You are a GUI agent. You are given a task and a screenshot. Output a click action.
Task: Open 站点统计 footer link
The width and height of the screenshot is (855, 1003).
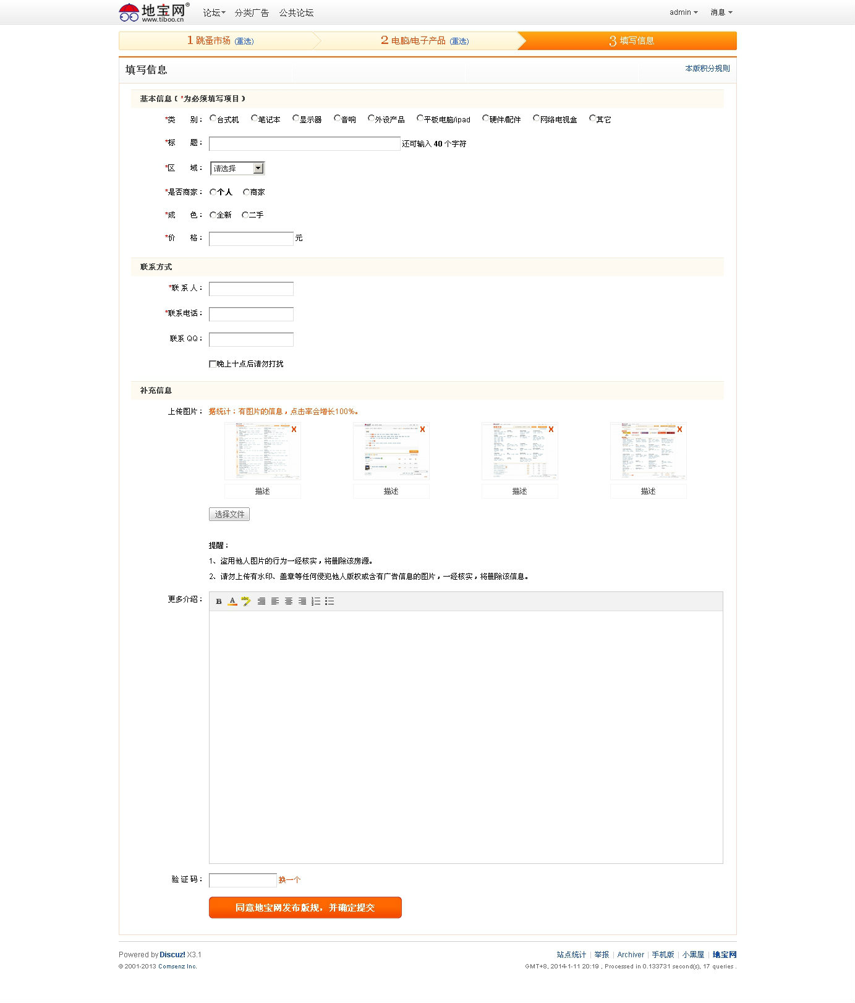(x=571, y=955)
